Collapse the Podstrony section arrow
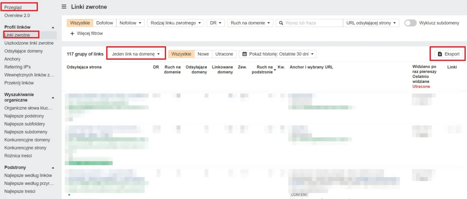467x199 pixels. tap(53, 168)
